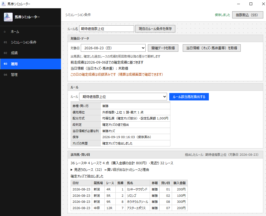The height and width of the screenshot is (216, 266).
Task: Click the 指数取込（S5） button
Action: 248,15
